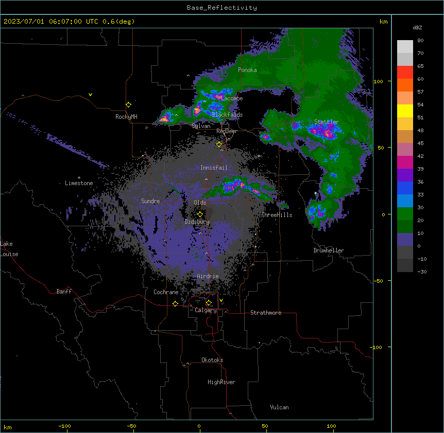Click the km unit label at top right
444x433 pixels.
click(383, 22)
